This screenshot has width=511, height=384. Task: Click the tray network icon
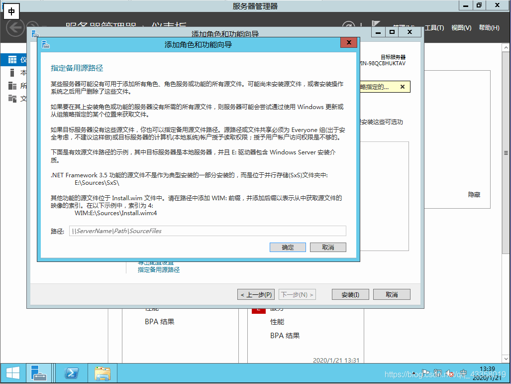click(438, 373)
